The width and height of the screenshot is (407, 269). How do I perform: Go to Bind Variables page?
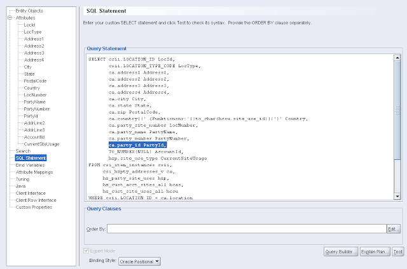[31, 165]
